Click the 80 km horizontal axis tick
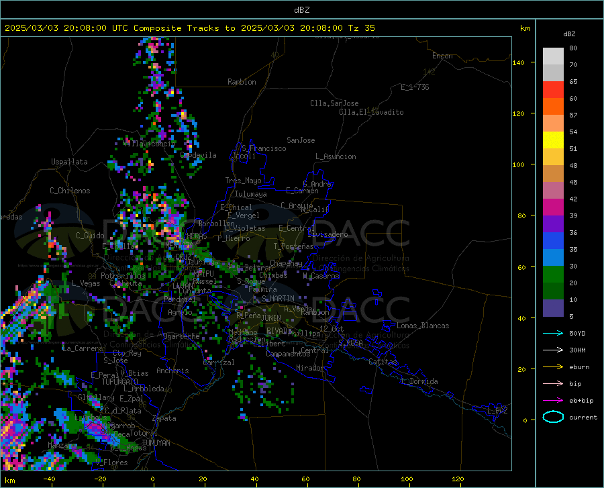The width and height of the screenshot is (604, 488). [x=356, y=479]
